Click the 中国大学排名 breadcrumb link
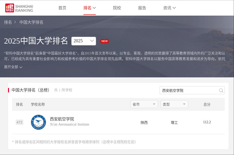 click(x=31, y=22)
